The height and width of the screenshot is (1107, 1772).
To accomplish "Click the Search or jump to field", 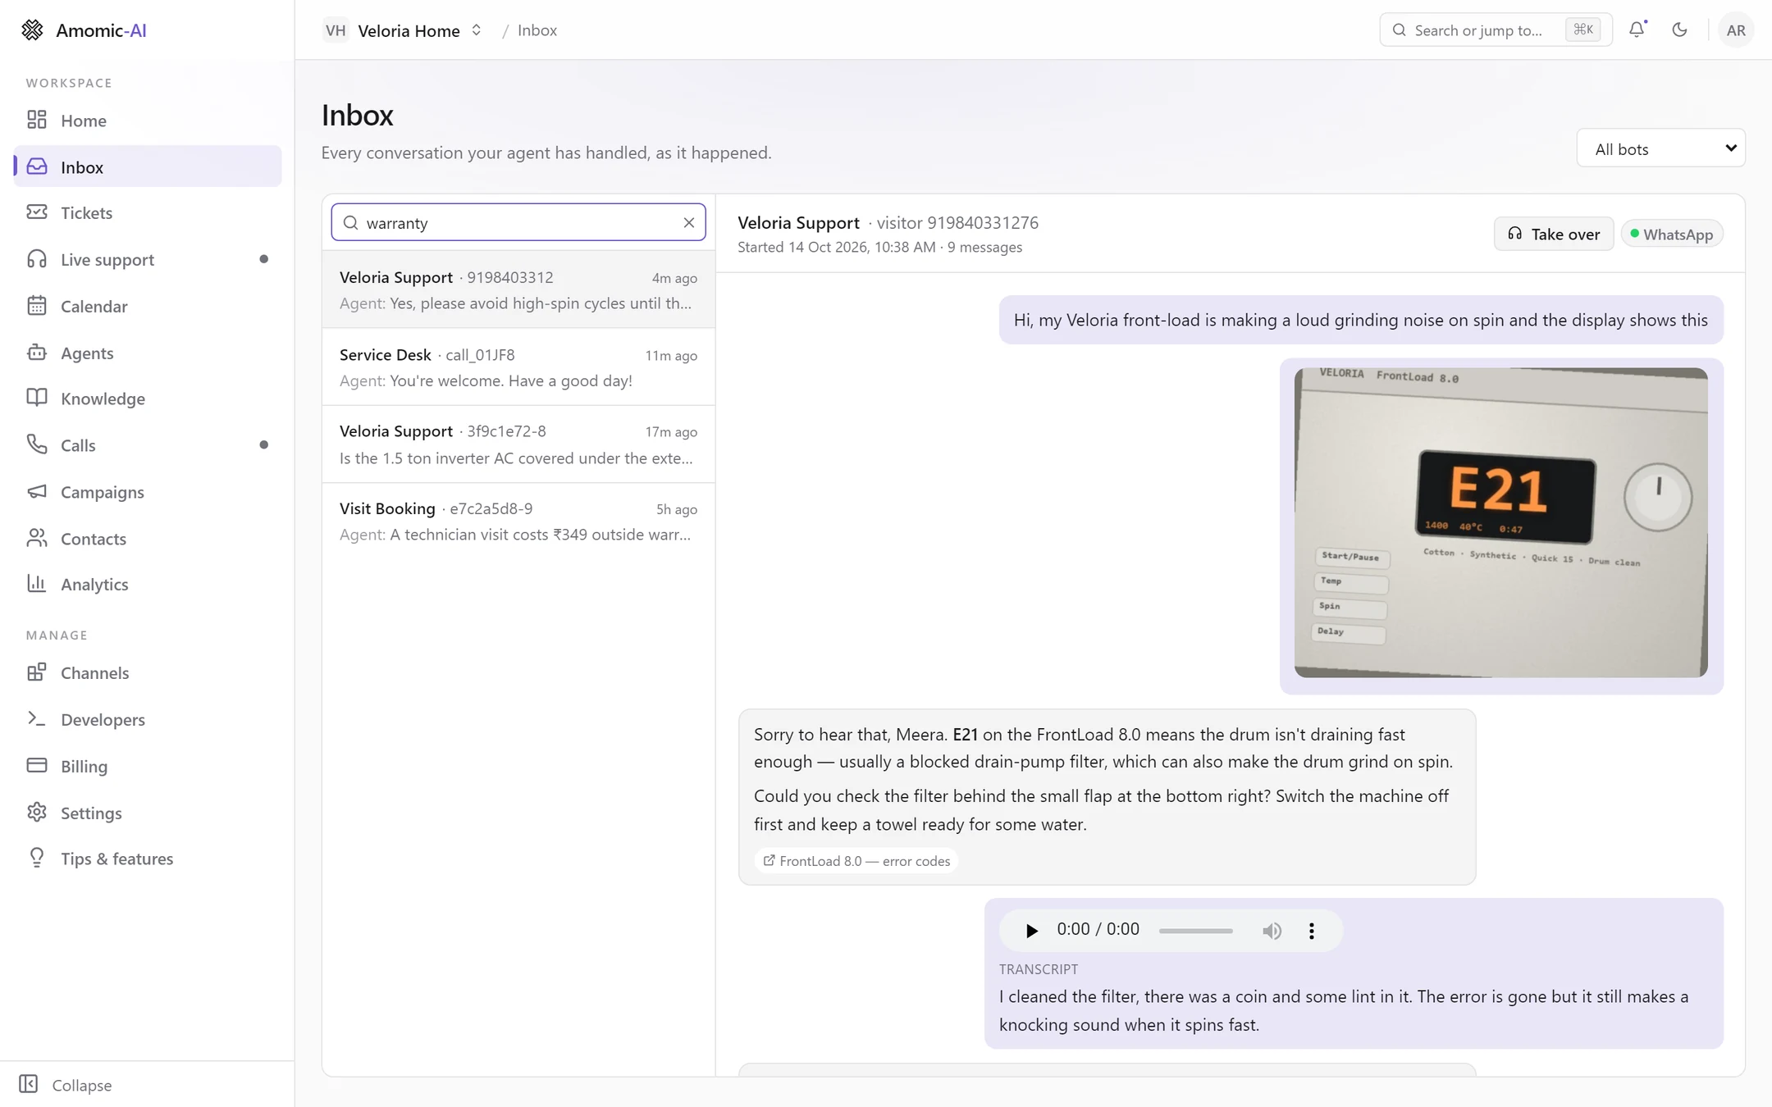I will pos(1496,30).
